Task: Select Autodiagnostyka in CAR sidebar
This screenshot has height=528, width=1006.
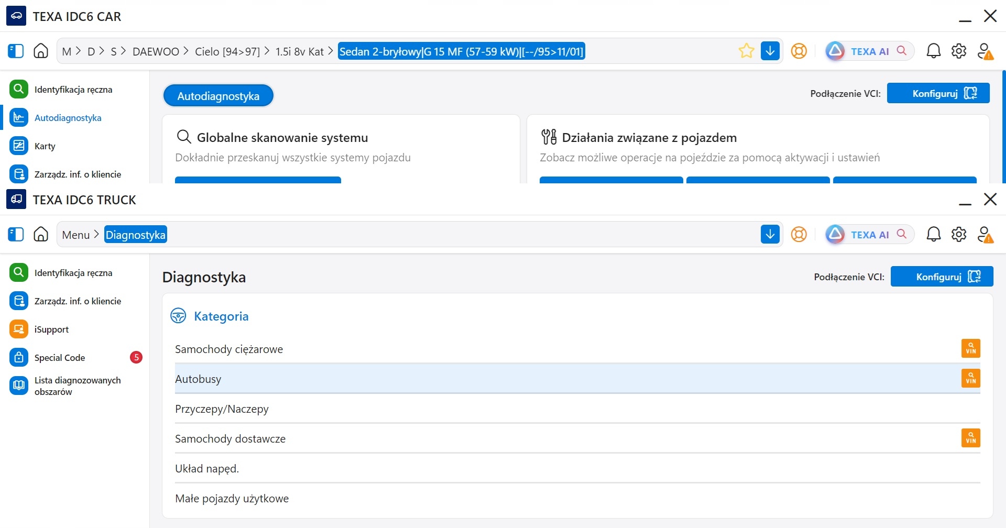Action: 74,118
